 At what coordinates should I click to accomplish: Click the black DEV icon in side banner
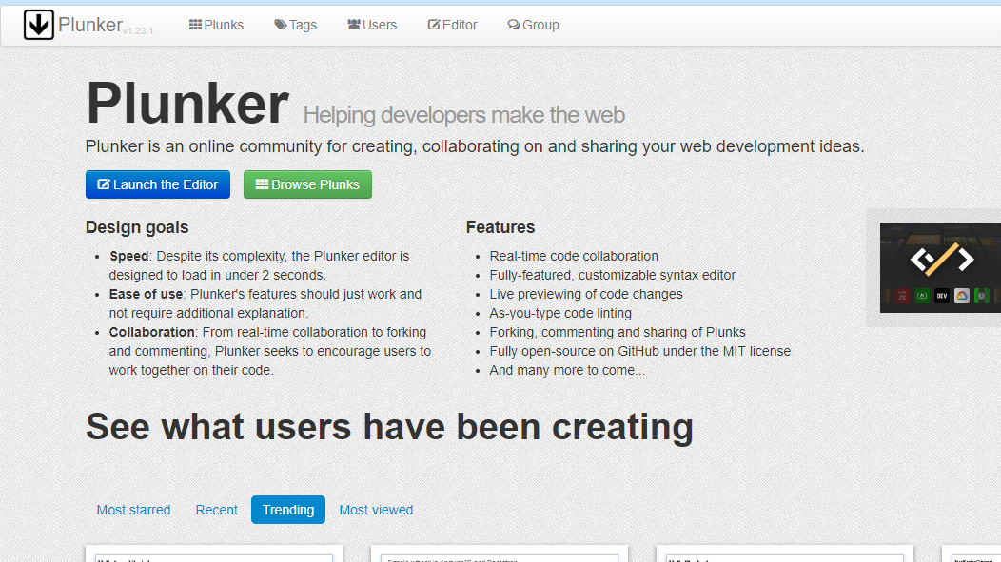[x=941, y=296]
